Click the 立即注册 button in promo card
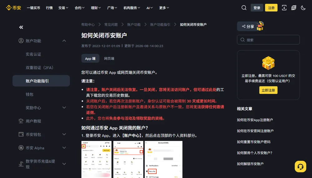The image size is (312, 178). (x=268, y=90)
